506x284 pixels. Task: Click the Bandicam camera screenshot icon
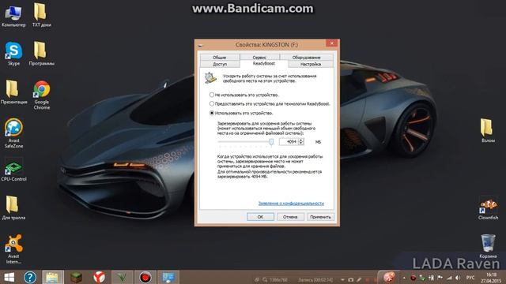351,280
